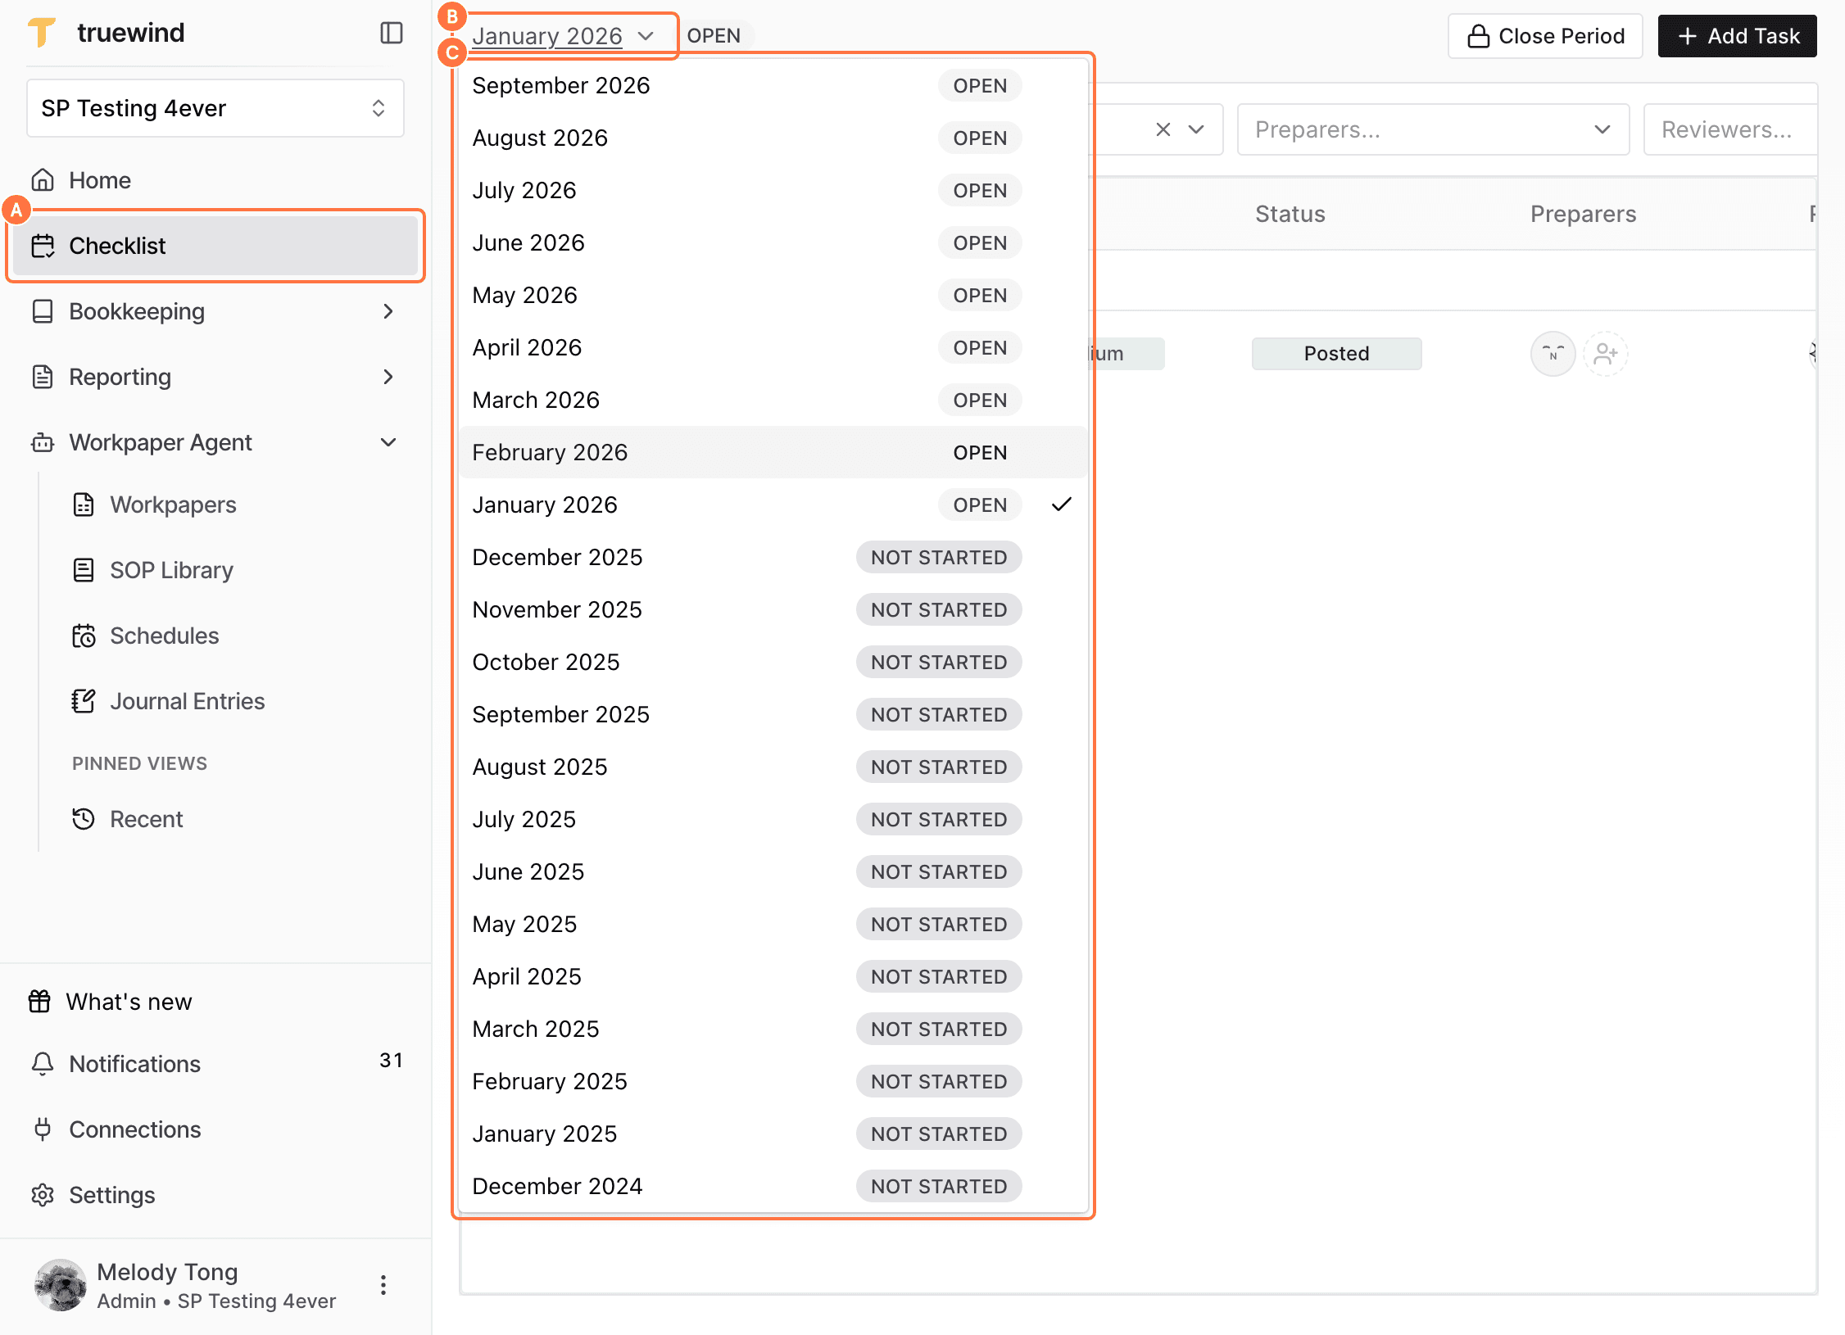This screenshot has width=1845, height=1335.
Task: Select August 2026 from the period list
Action: click(x=773, y=138)
